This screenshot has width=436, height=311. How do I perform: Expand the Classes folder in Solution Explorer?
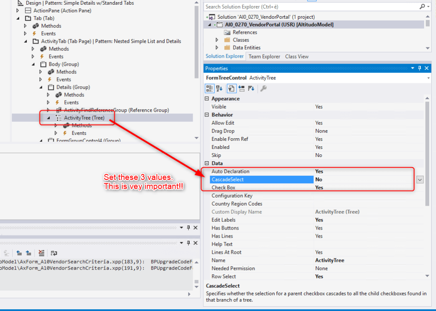[217, 40]
